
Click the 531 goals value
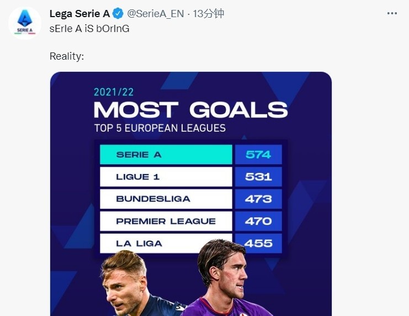(258, 177)
